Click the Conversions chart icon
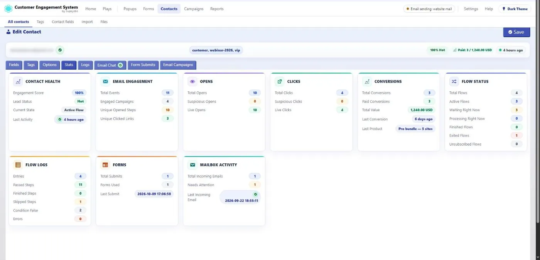Image resolution: width=540 pixels, height=260 pixels. [x=367, y=81]
